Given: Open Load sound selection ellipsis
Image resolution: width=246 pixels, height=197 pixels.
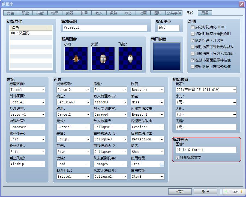Looking at the screenshot, I should pyautogui.click(x=88, y=164).
